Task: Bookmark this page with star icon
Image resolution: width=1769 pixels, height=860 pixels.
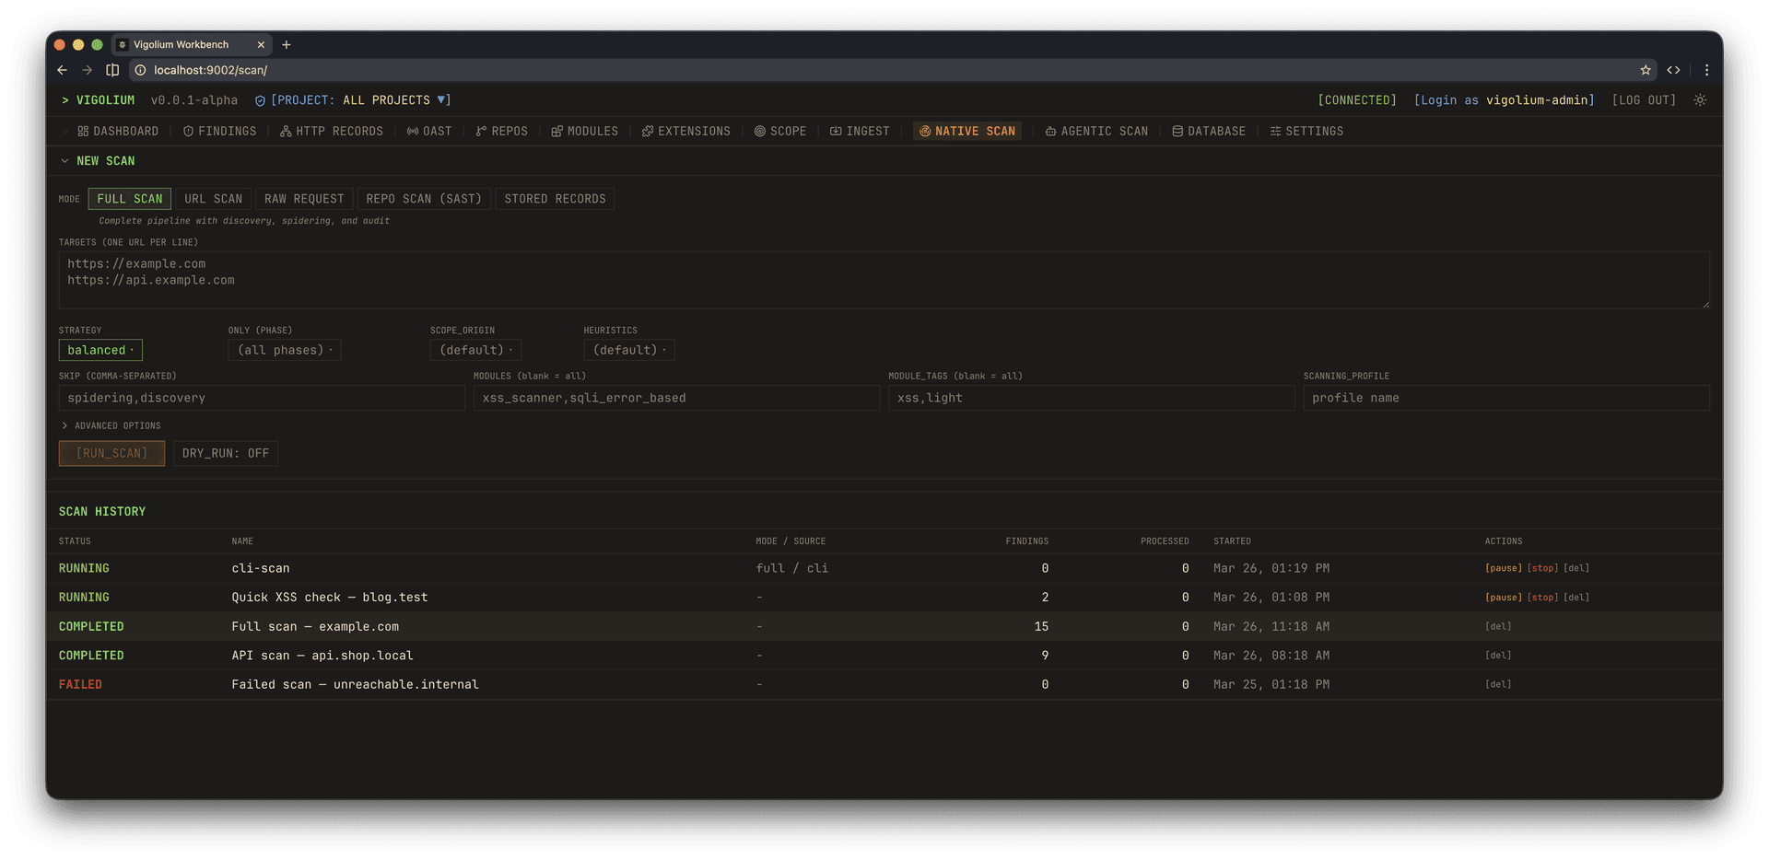Action: coord(1646,70)
